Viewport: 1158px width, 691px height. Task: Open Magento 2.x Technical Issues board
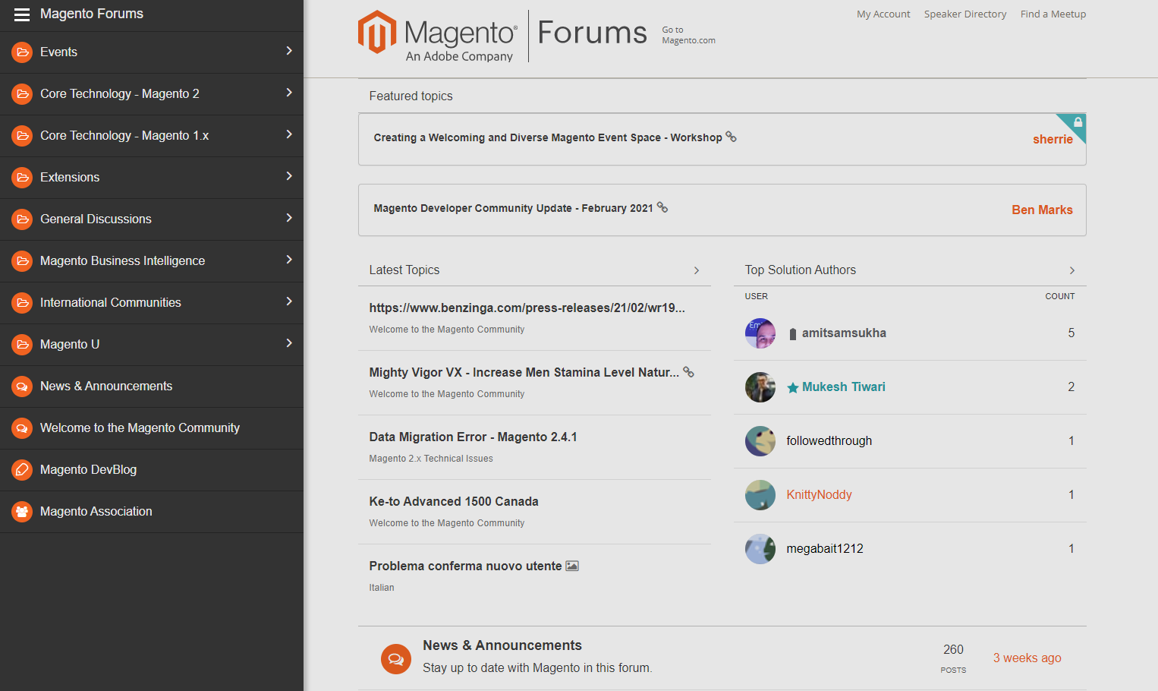click(431, 459)
